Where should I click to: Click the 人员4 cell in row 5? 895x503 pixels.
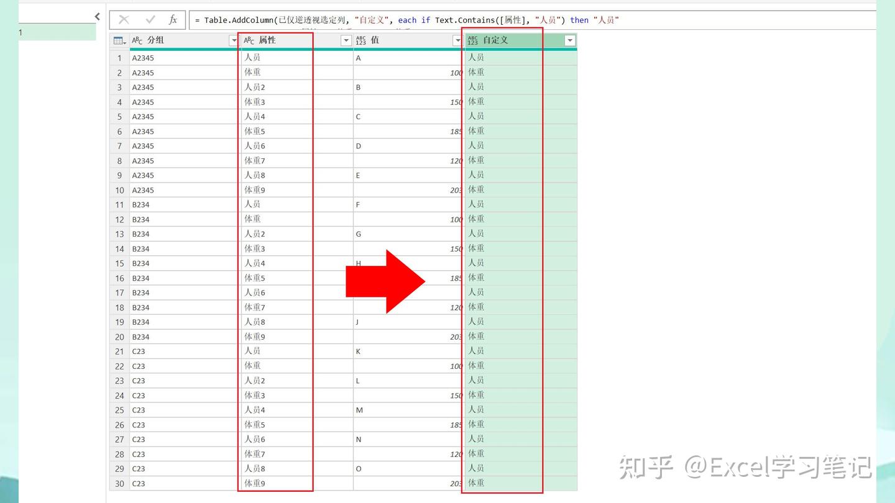coord(296,116)
